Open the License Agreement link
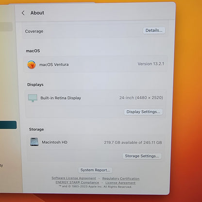This screenshot has height=202, width=202. pos(120,183)
